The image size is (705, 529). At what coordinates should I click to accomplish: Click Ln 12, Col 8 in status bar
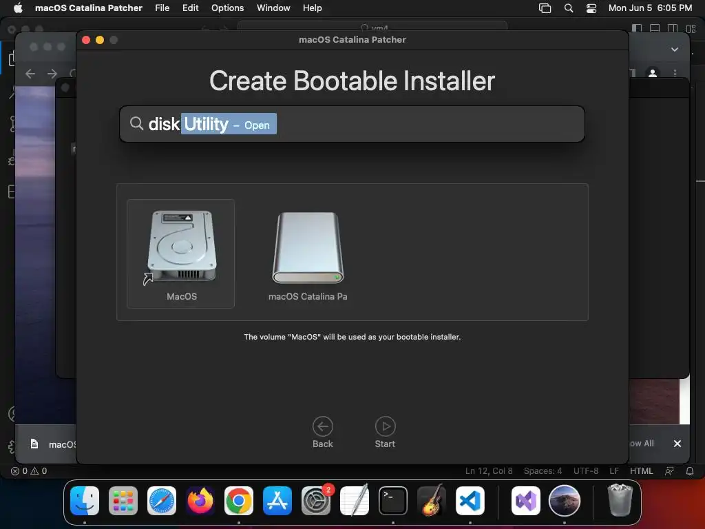(489, 471)
